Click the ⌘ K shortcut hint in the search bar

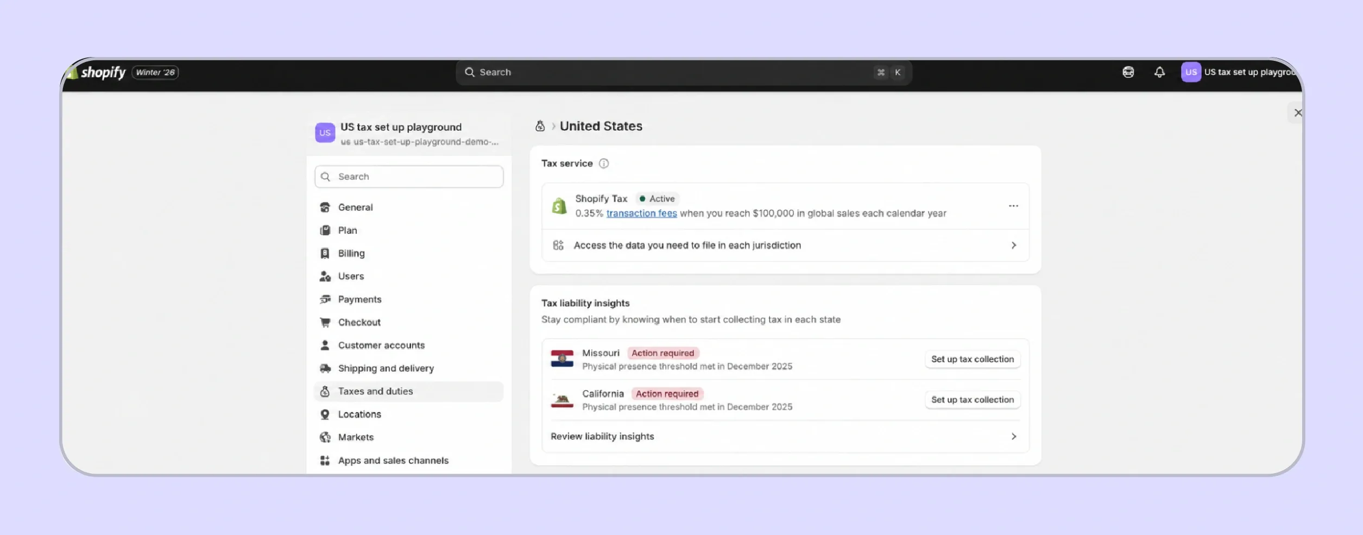pos(889,72)
